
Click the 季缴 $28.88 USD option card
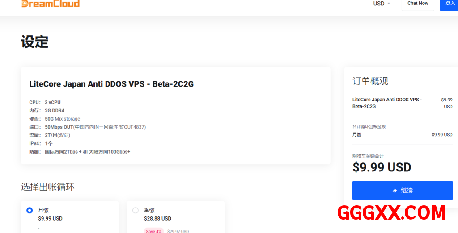point(175,216)
